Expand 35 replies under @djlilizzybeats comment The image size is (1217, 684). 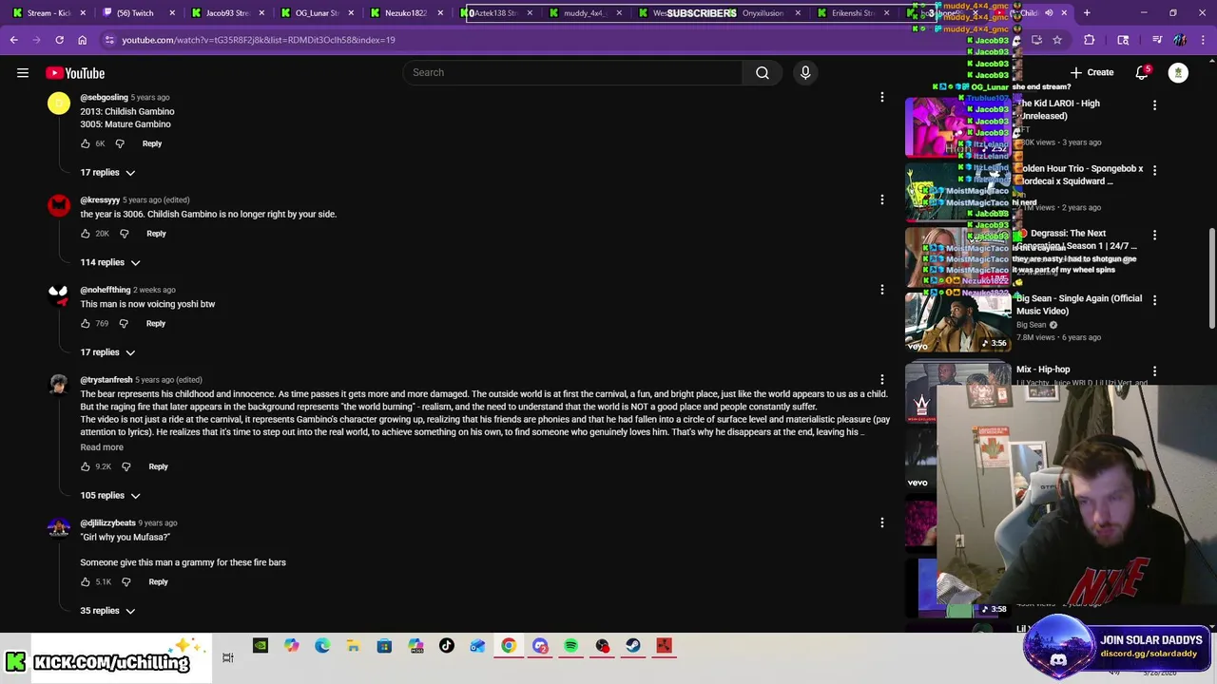tap(108, 611)
